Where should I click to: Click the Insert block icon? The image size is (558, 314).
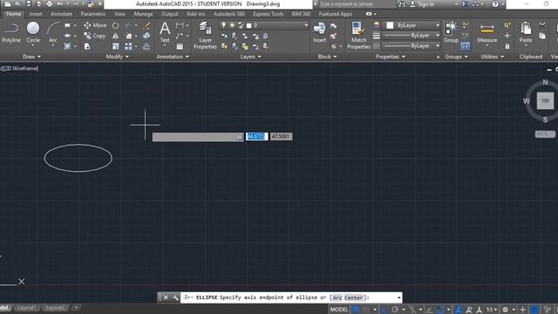pyautogui.click(x=320, y=33)
